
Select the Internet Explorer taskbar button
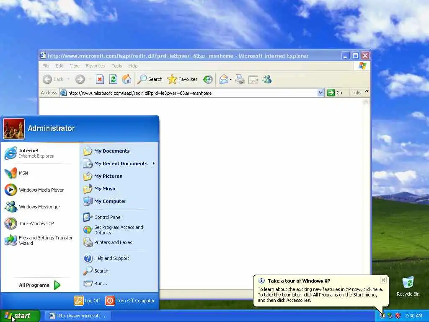(x=78, y=316)
